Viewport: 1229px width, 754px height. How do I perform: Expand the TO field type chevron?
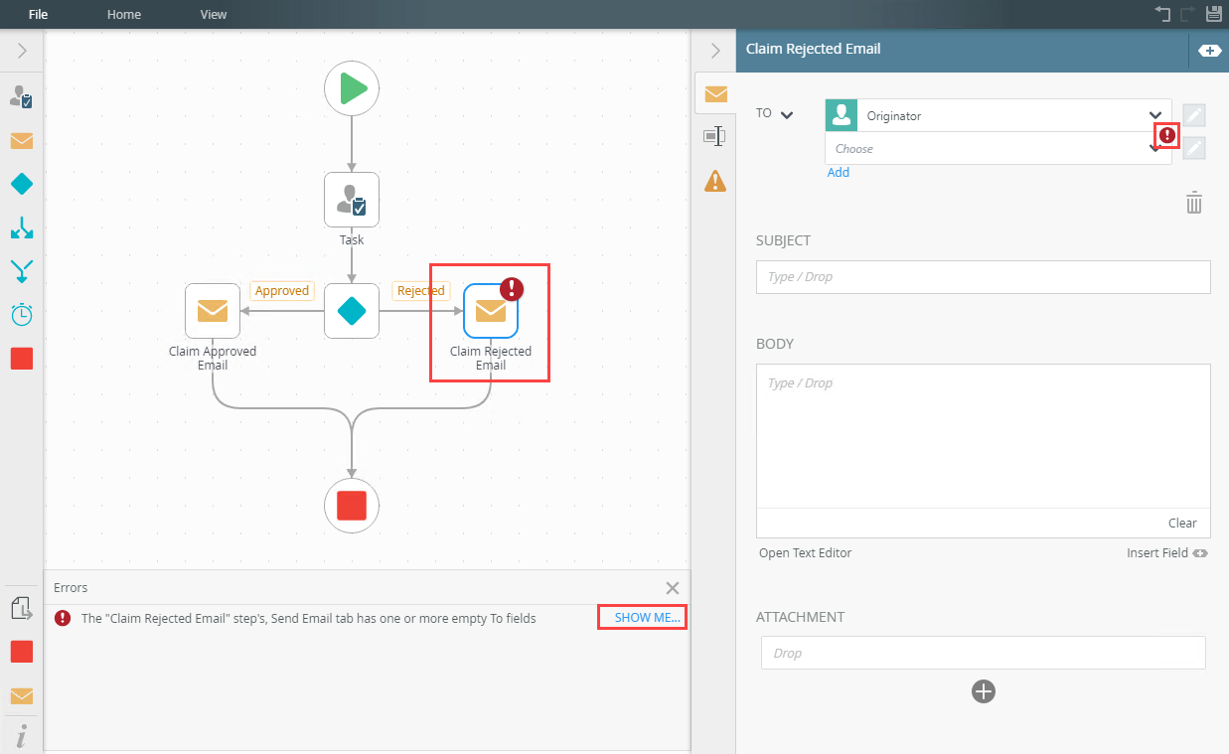[787, 114]
